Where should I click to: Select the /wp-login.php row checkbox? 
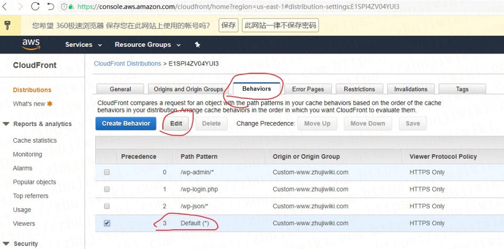(107, 190)
